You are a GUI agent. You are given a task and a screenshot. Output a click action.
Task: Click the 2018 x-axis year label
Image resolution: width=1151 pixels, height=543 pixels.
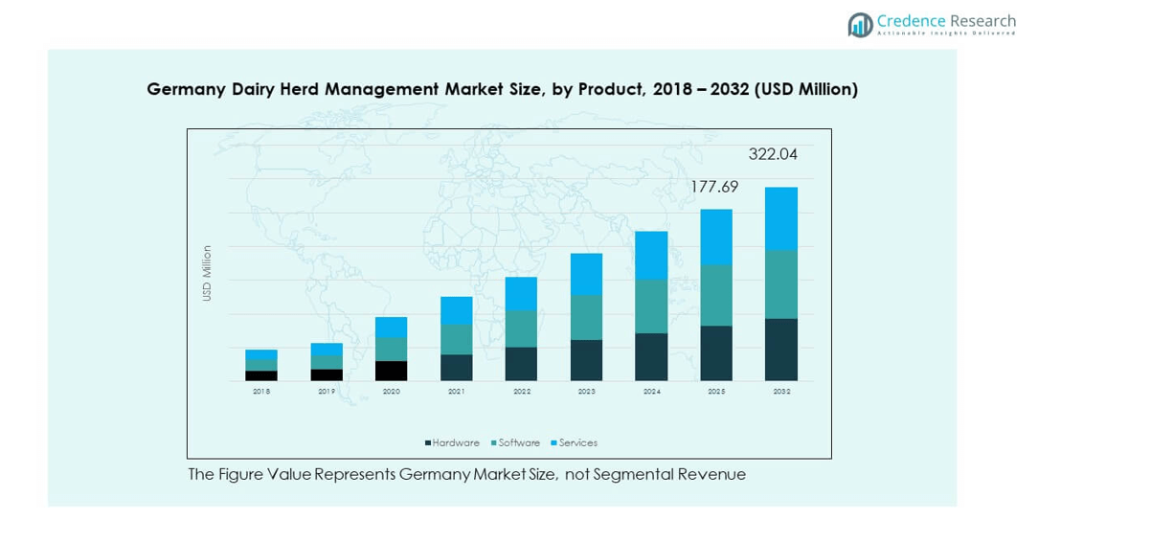261,392
